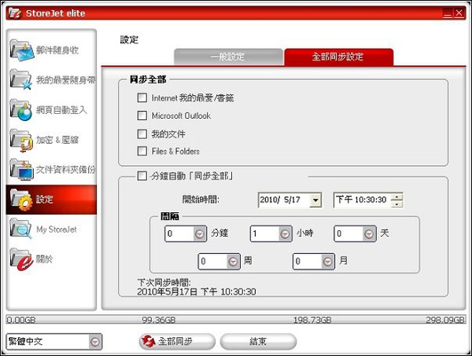Click the 關於 about icon
472x356 pixels.
22,259
